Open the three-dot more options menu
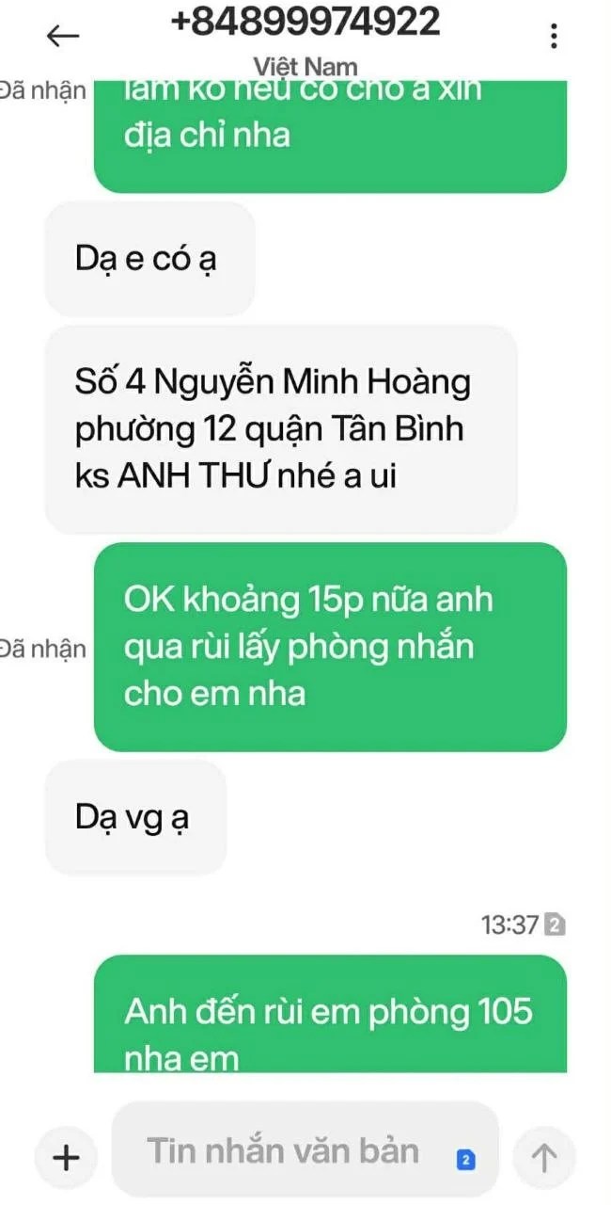This screenshot has width=611, height=1205. (x=554, y=36)
